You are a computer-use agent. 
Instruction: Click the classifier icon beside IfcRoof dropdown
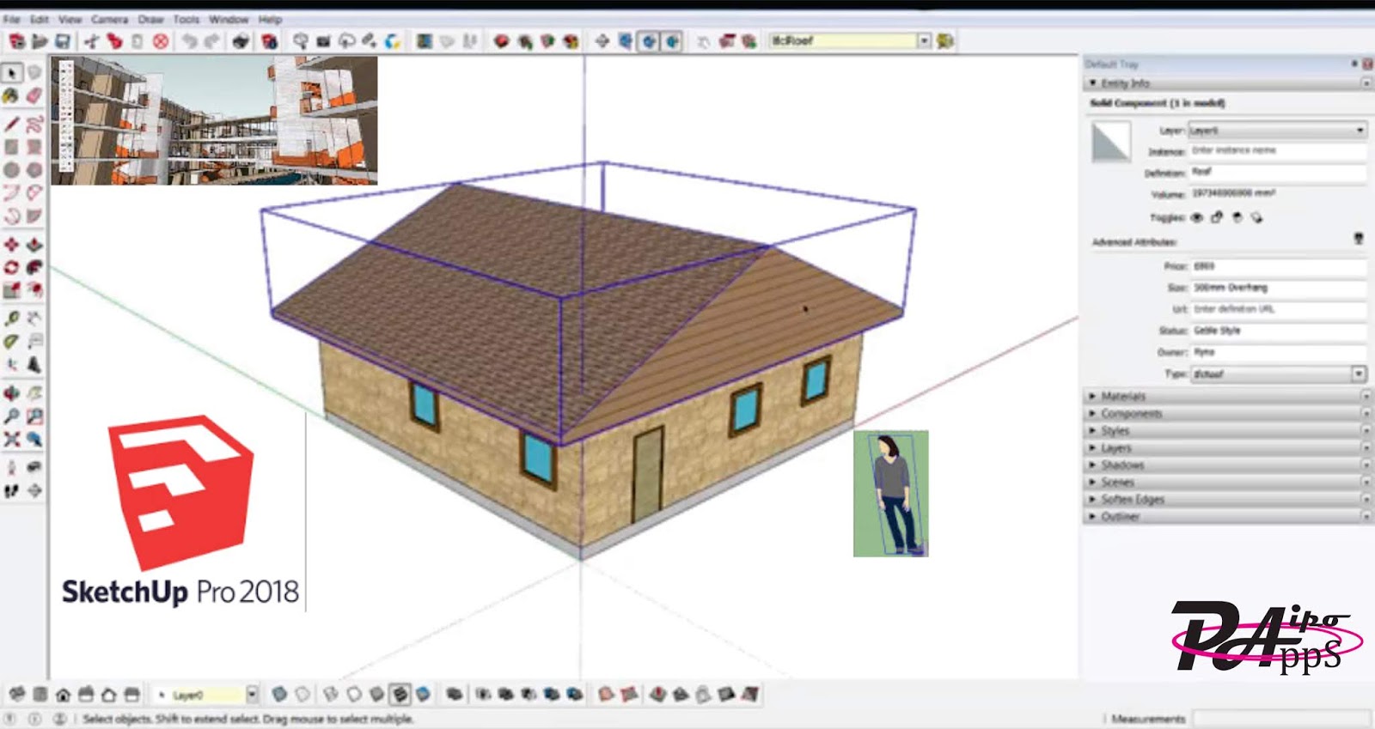pos(945,40)
